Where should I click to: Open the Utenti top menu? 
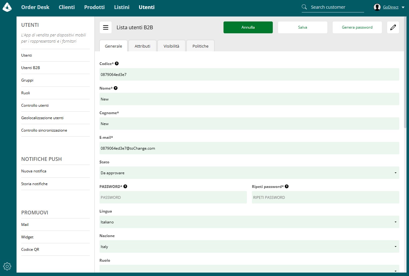[x=147, y=7]
